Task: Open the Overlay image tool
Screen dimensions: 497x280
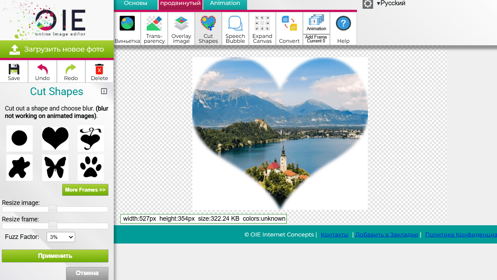Action: coord(181,29)
